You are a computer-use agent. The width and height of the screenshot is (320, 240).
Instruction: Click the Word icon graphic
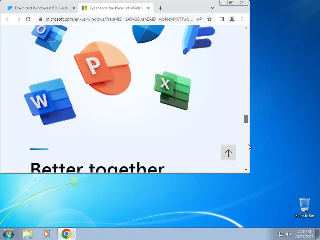(50, 102)
